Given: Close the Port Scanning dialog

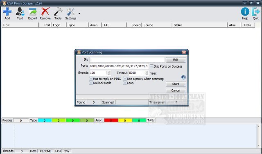Looking at the screenshot, I should click(x=184, y=52).
